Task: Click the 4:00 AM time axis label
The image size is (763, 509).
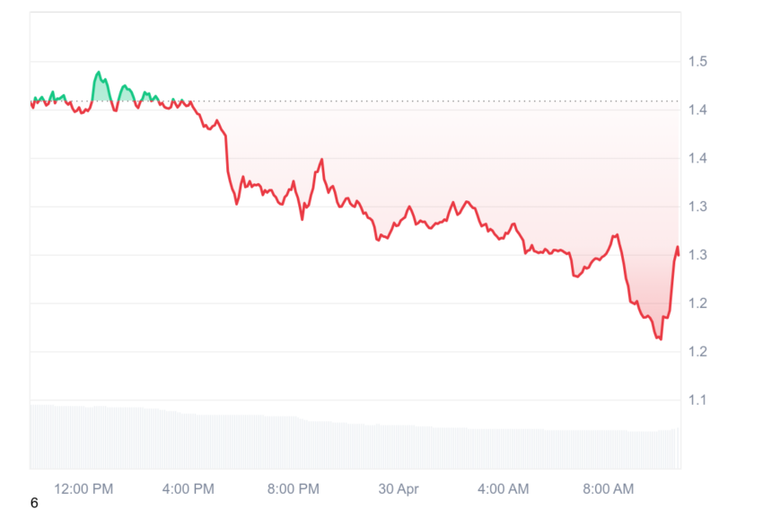Action: pyautogui.click(x=503, y=488)
